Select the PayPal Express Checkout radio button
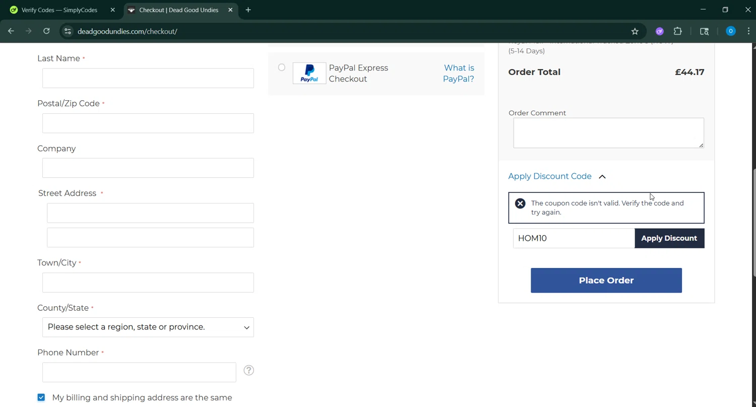 tap(282, 67)
